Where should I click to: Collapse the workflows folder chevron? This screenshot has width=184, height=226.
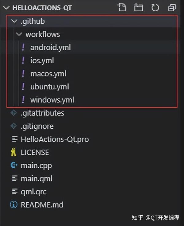(x=19, y=34)
